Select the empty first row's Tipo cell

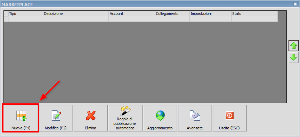pos(26,19)
